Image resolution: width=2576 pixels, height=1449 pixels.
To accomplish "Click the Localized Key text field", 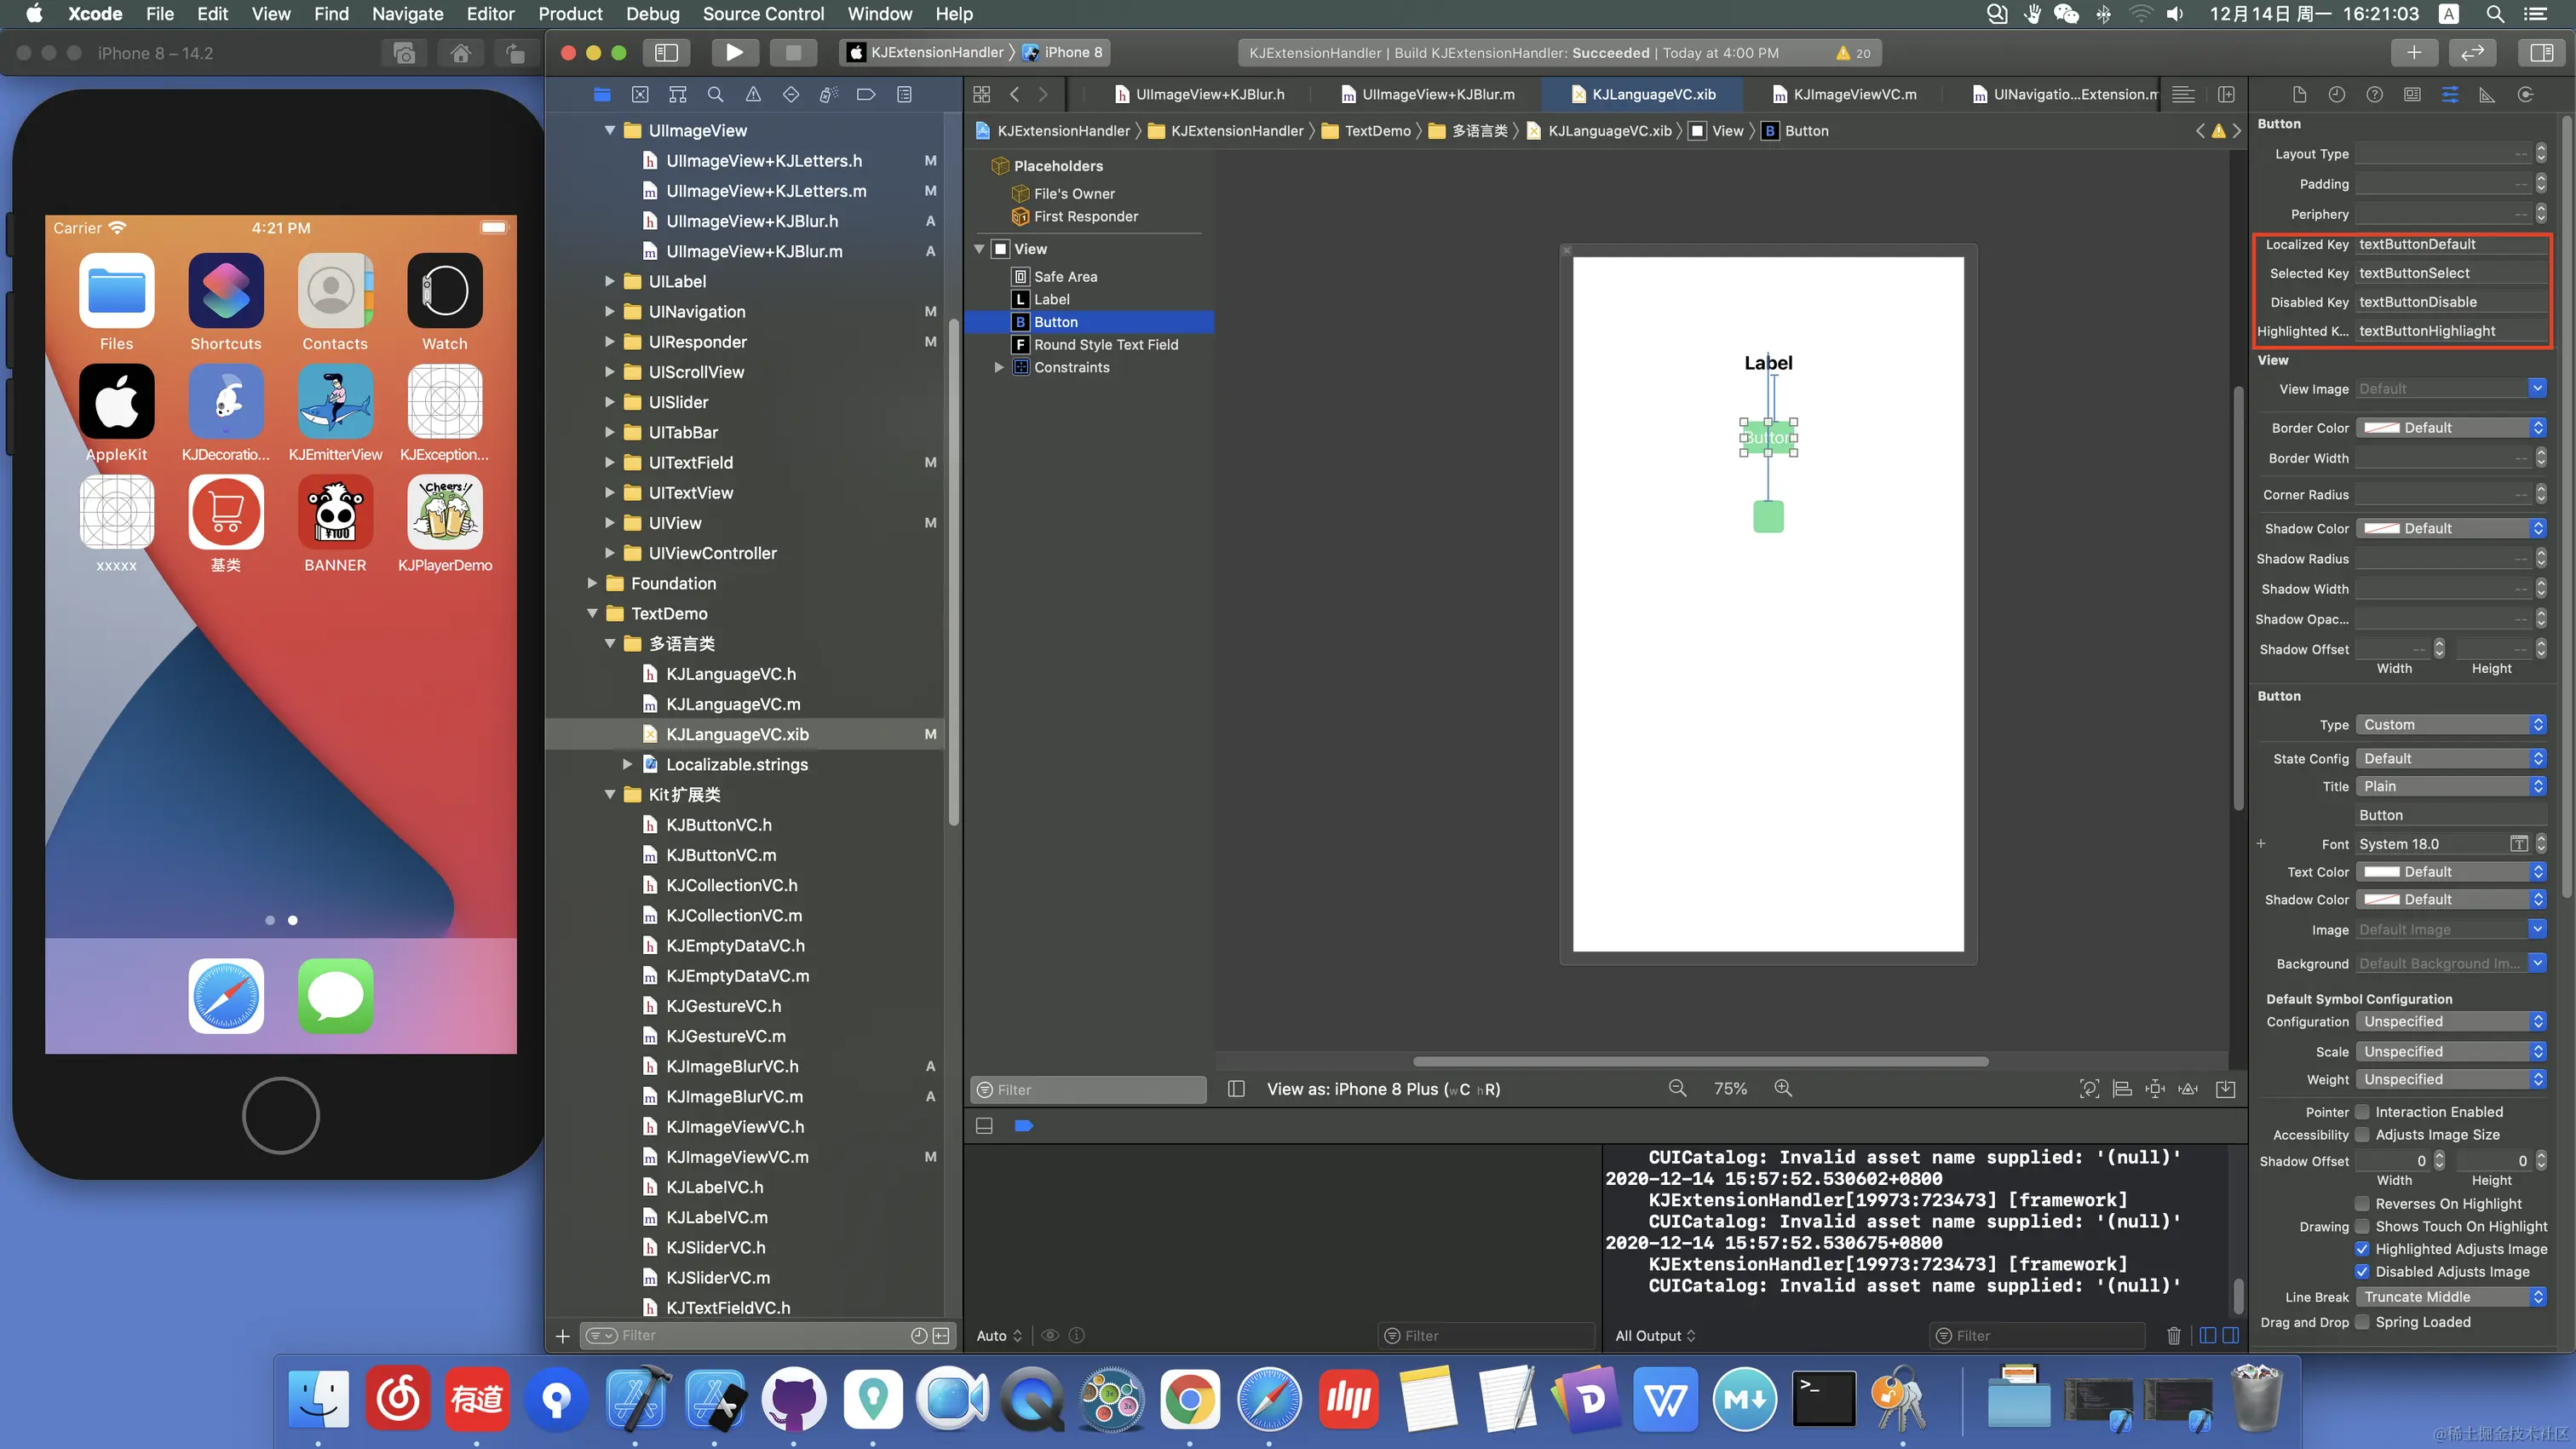I will [2450, 244].
